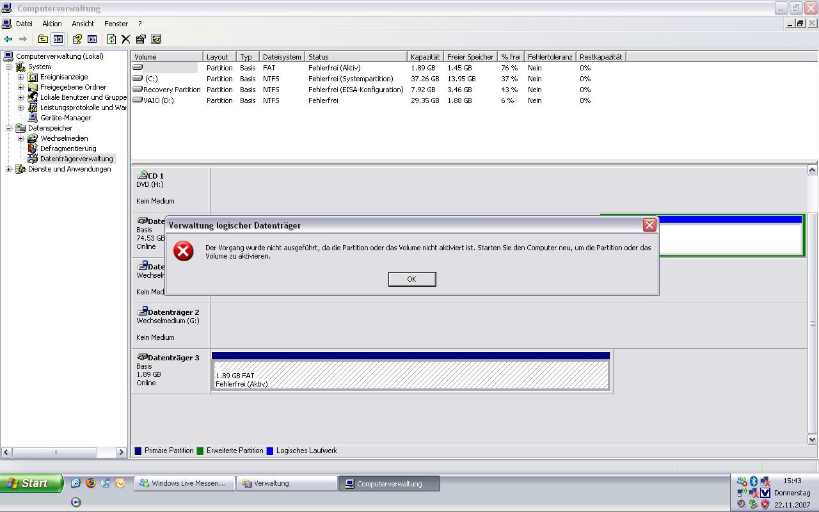This screenshot has width=819, height=512.
Task: Open Geräte-Manager in the tree
Action: click(65, 118)
